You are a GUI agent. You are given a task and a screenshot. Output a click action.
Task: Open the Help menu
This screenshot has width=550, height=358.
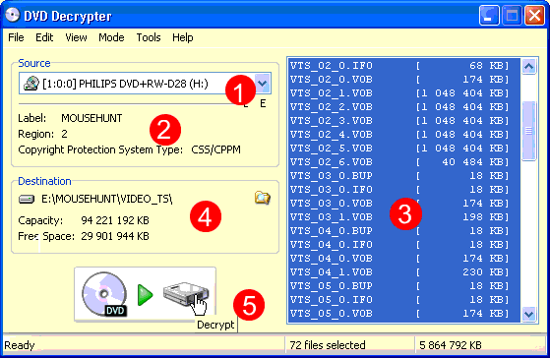(x=183, y=37)
